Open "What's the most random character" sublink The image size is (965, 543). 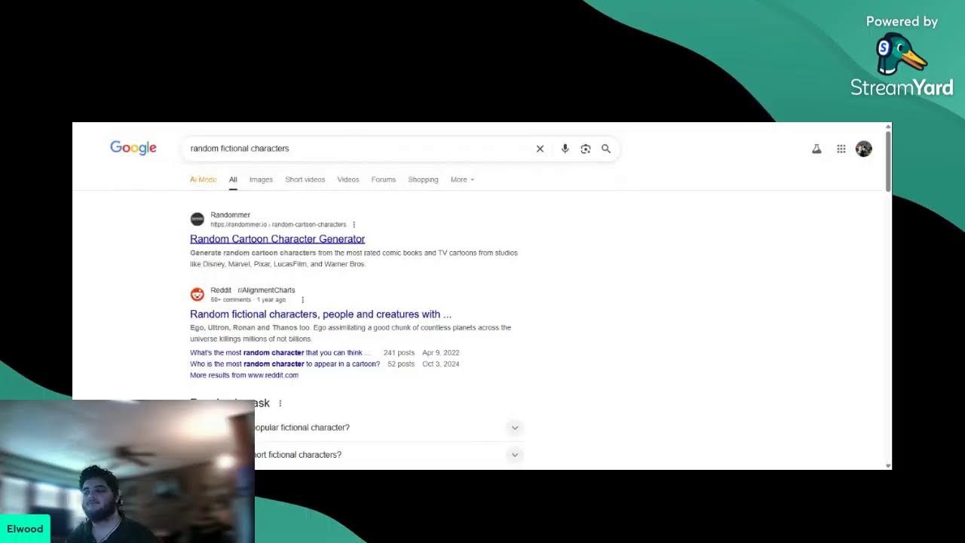(280, 353)
